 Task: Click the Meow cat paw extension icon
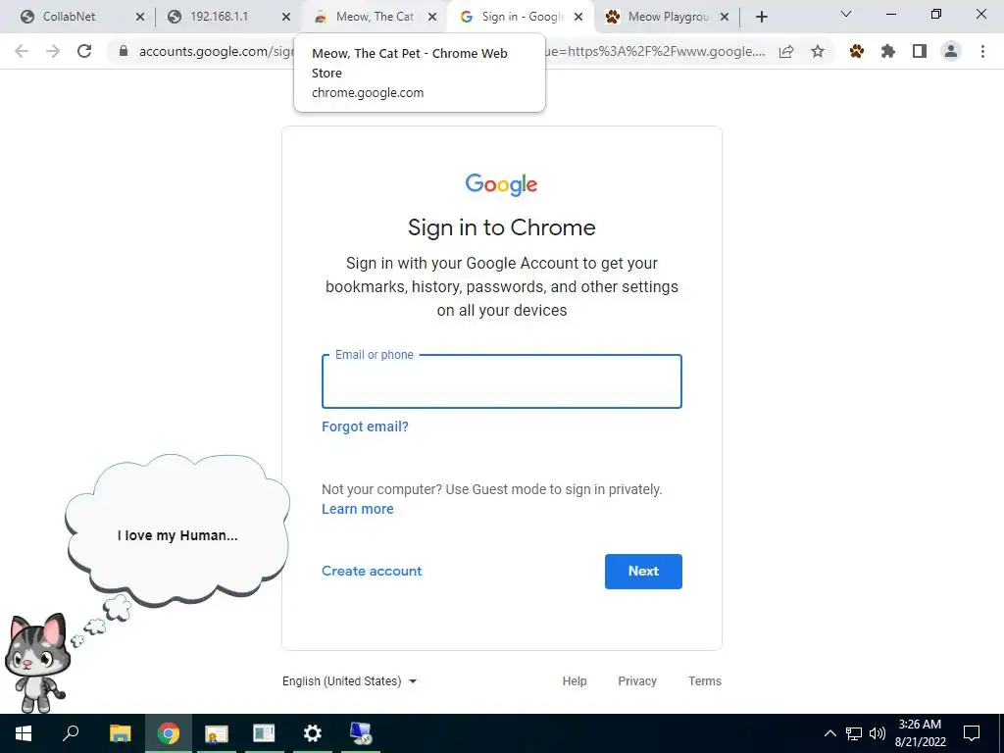[x=856, y=51]
